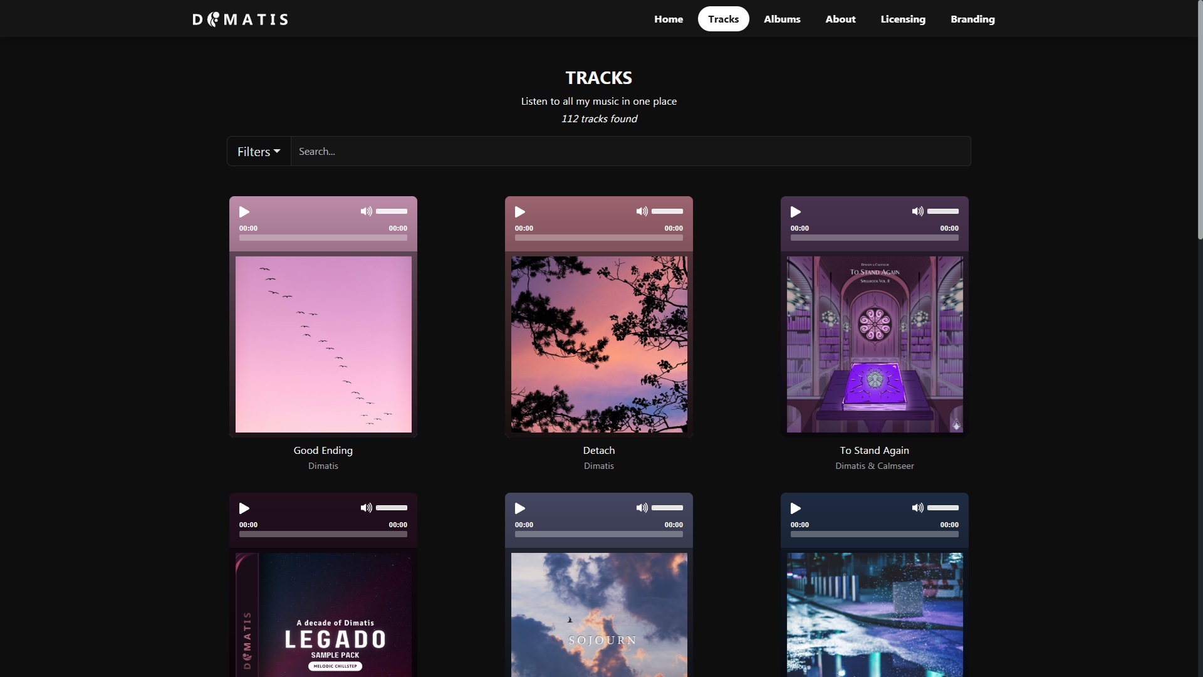1203x677 pixels.
Task: Play the Good Ending track
Action: (244, 212)
